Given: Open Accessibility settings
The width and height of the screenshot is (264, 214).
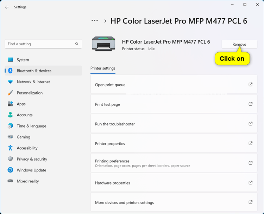Looking at the screenshot, I should [x=43, y=148].
